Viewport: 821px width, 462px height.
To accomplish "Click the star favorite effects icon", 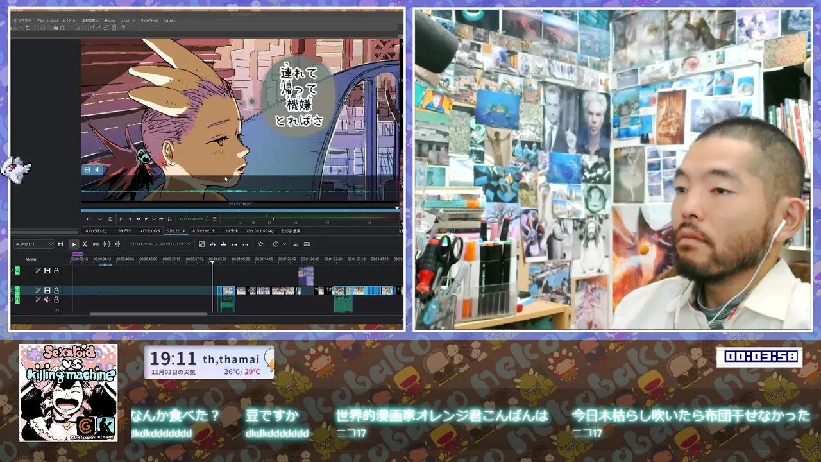I will [260, 244].
